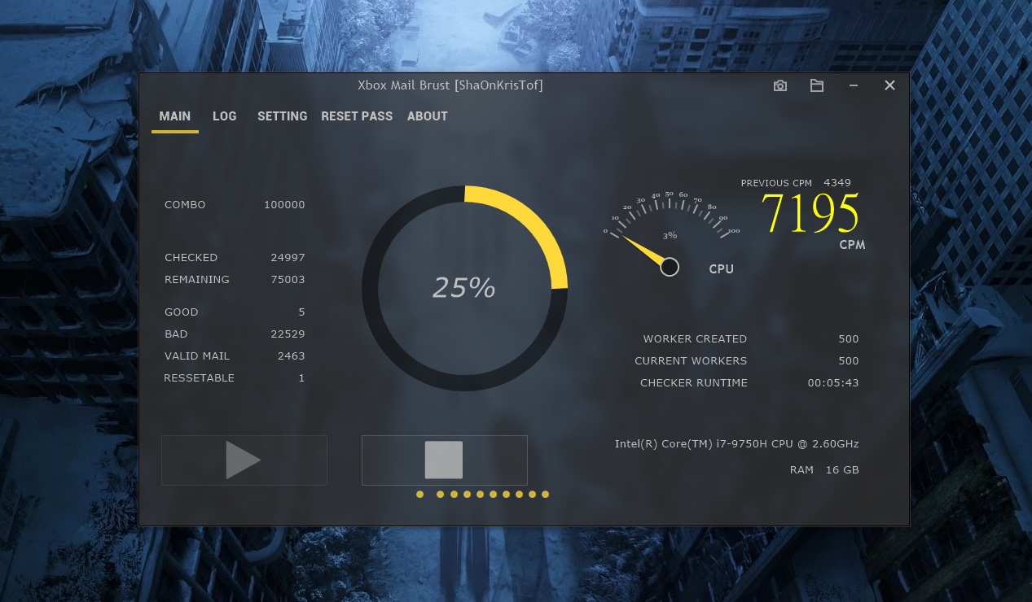Show the ABOUT tab

pyautogui.click(x=428, y=116)
